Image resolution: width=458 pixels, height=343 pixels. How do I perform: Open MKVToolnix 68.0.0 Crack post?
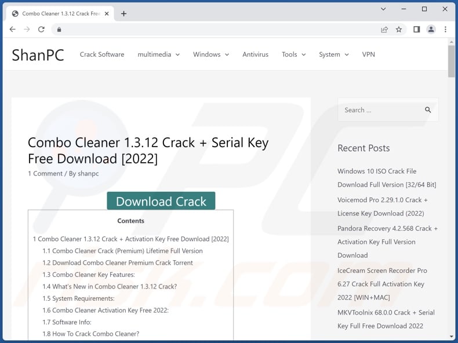pyautogui.click(x=386, y=319)
